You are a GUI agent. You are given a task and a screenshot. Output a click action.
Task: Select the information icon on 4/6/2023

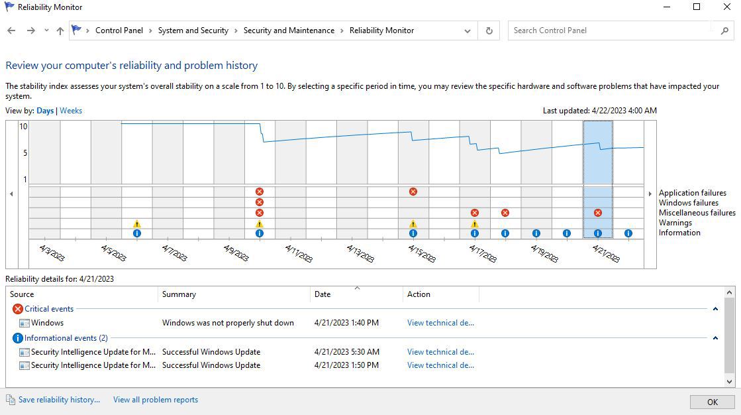pos(137,233)
